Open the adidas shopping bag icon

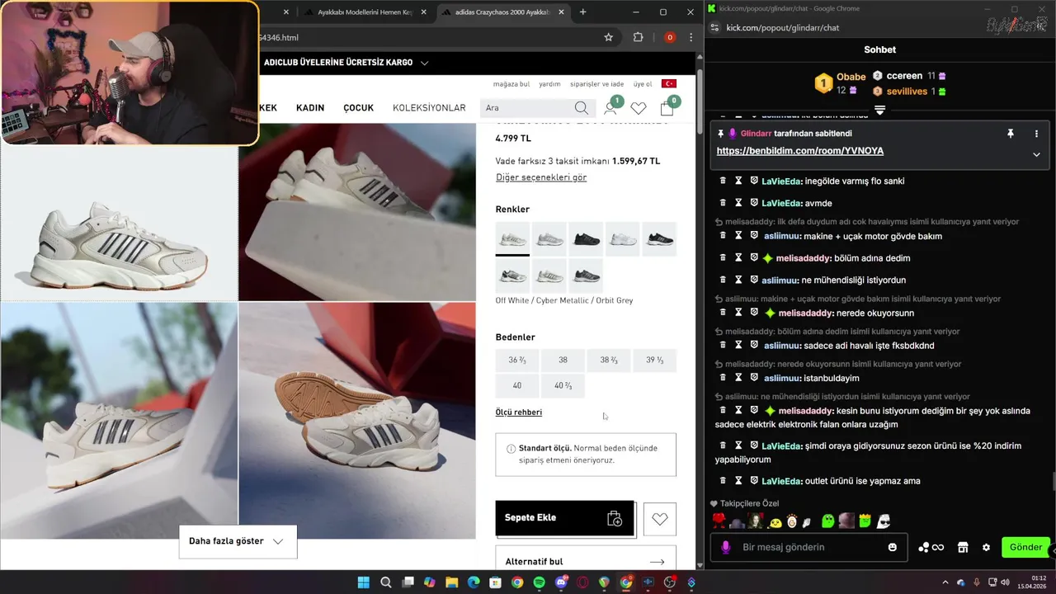[x=667, y=108]
